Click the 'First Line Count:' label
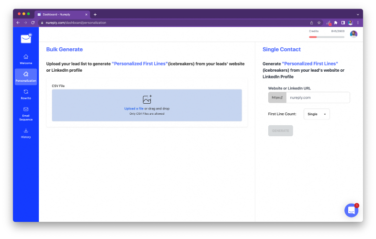 (282, 114)
